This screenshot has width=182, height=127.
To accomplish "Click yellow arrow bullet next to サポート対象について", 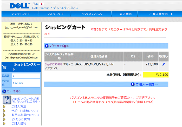I will pyautogui.click(x=4, y=111).
